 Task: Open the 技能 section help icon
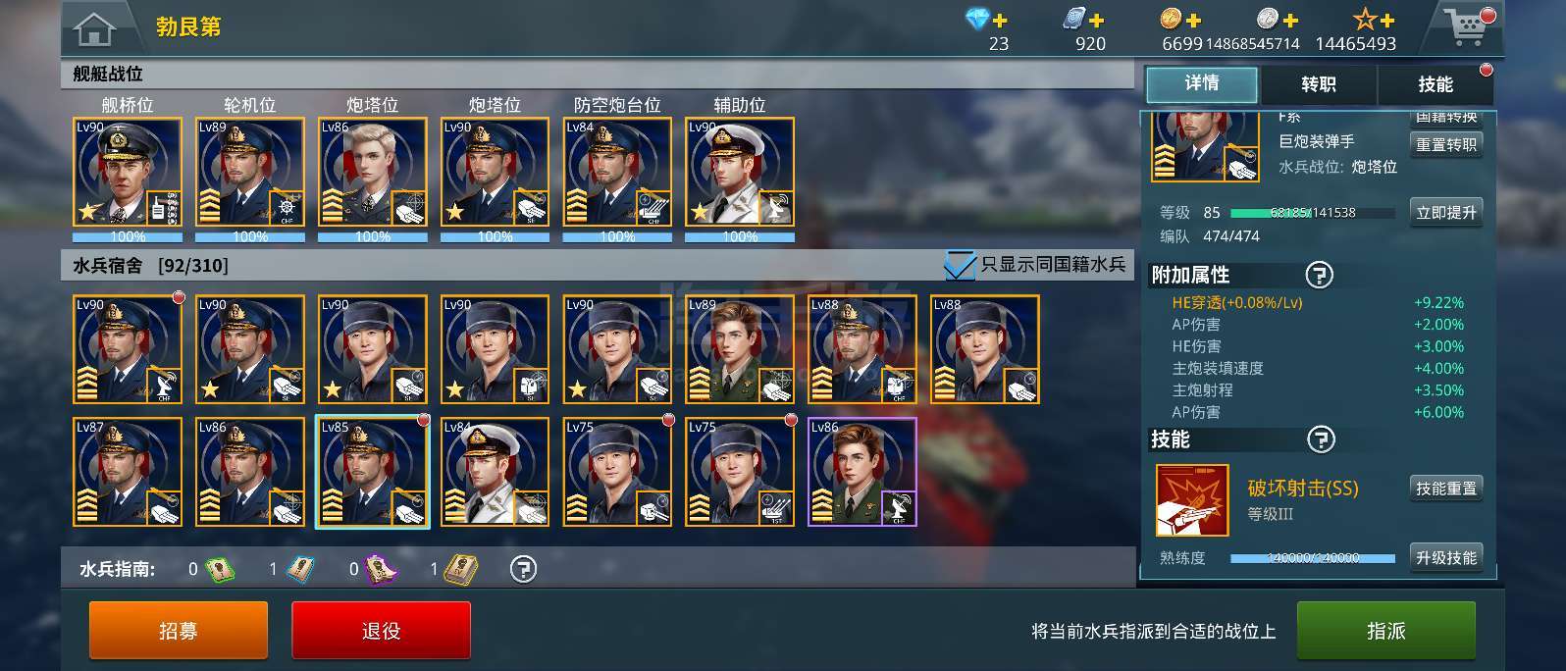(x=1322, y=439)
